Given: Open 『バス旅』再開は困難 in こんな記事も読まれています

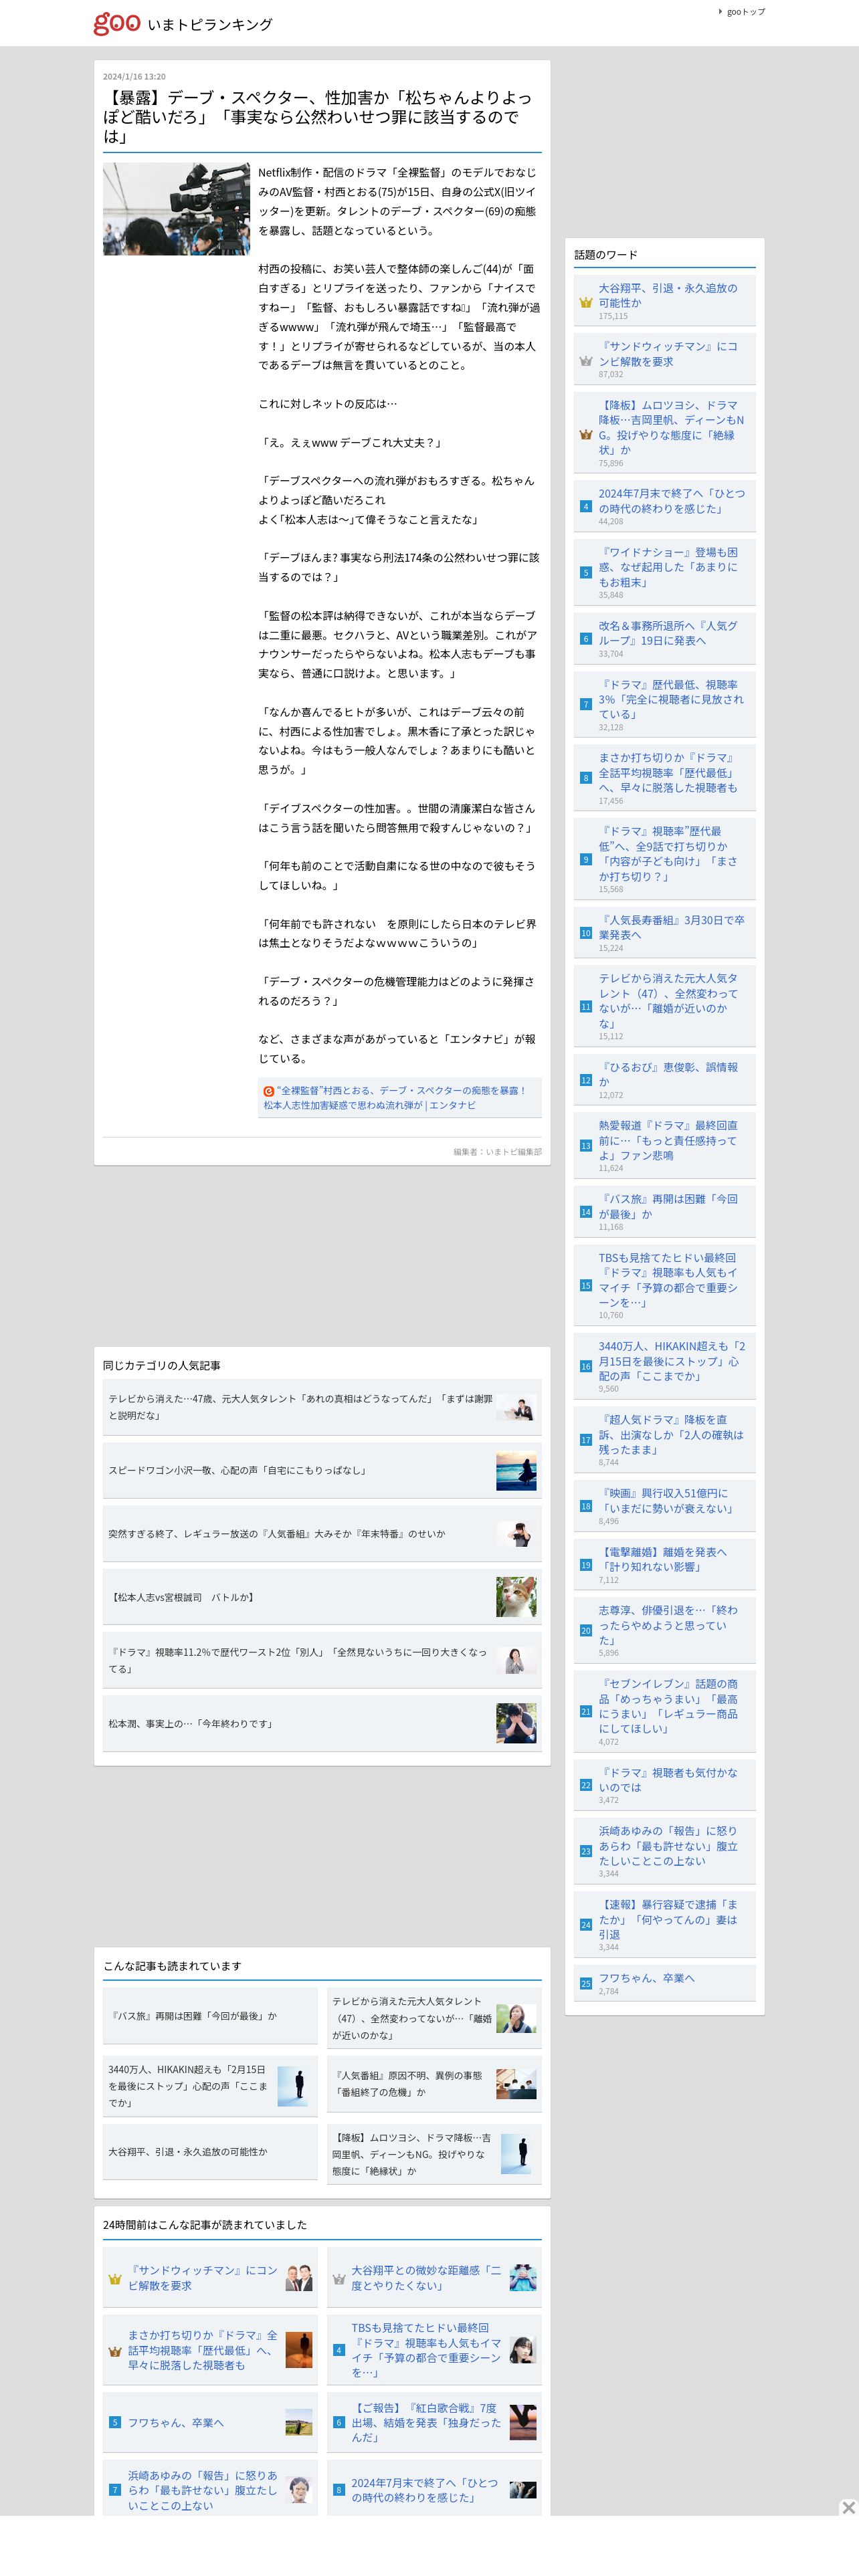Looking at the screenshot, I should [210, 2016].
